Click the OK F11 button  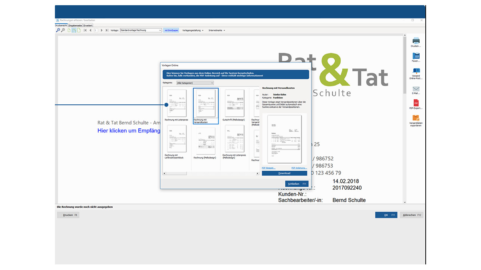(x=386, y=215)
